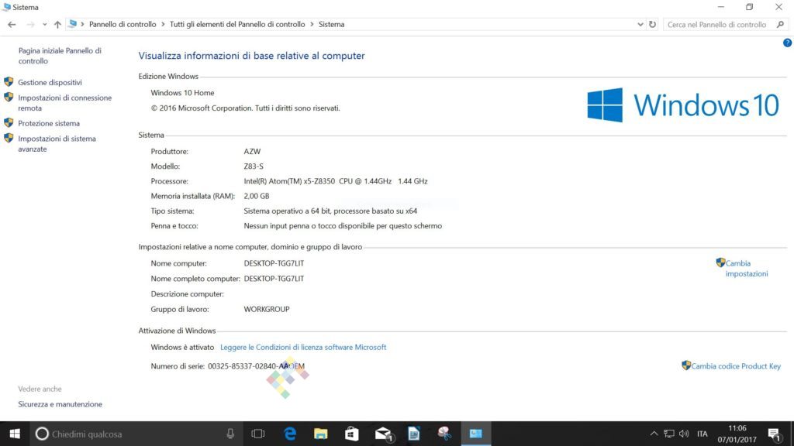794x446 pixels.
Task: Open Impostazioni di connessione remota
Action: (65, 103)
